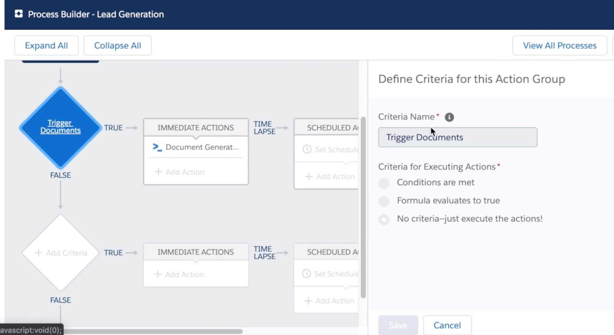This screenshot has width=614, height=335.
Task: Click the Process Builder logo icon
Action: (x=18, y=14)
